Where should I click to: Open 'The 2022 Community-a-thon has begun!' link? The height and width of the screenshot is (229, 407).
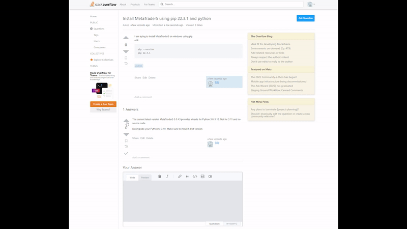274,77
